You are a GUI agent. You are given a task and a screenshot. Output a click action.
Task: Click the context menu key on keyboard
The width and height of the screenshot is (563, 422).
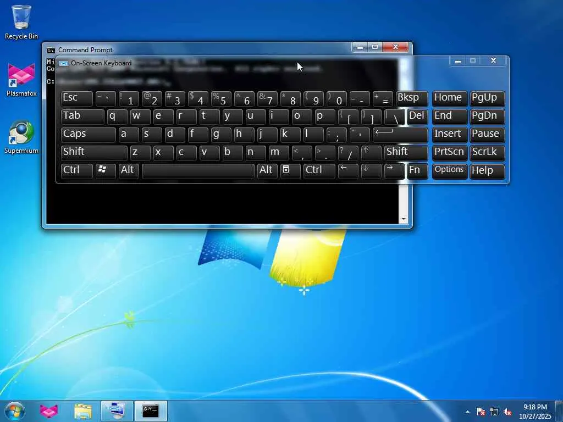tap(290, 171)
